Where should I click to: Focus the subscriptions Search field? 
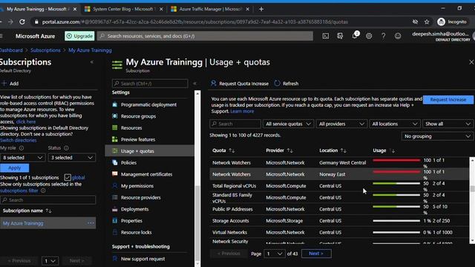[x=47, y=200]
